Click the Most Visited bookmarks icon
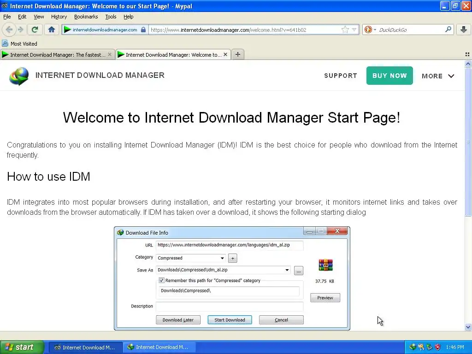The height and width of the screenshot is (354, 472). point(5,43)
